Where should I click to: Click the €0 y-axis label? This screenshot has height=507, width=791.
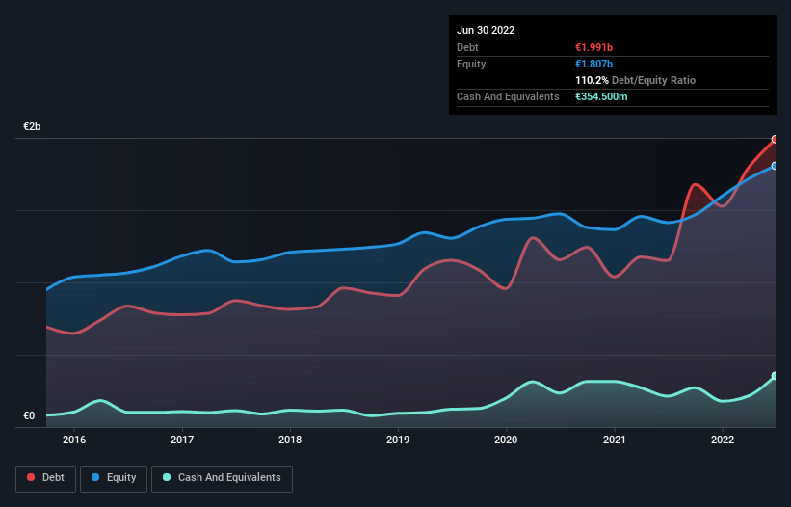29,415
